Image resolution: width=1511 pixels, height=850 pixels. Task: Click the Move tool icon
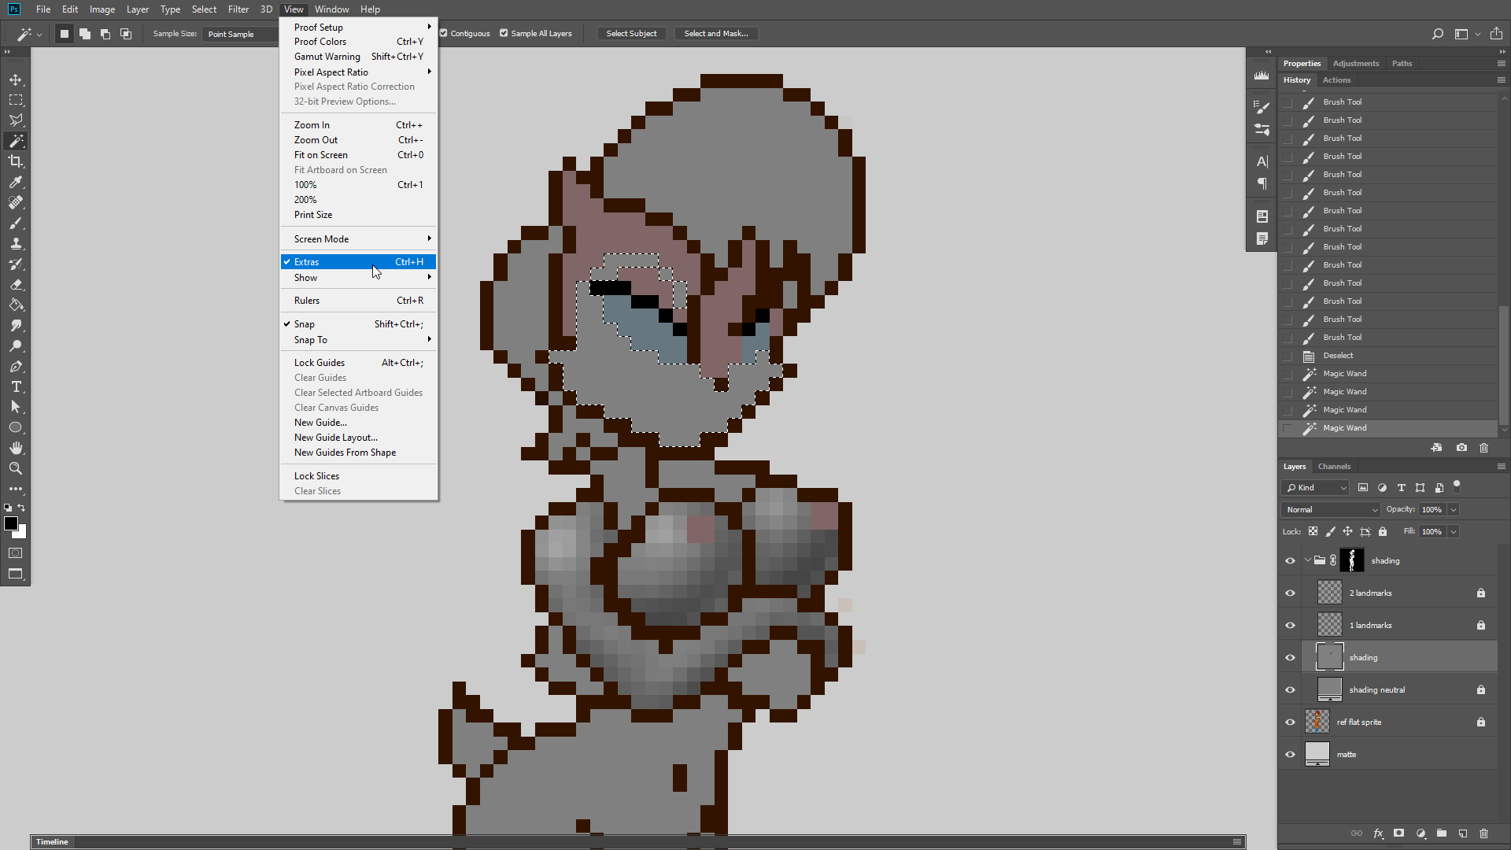point(16,79)
